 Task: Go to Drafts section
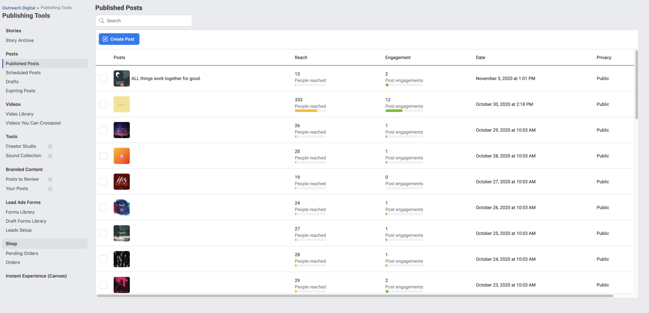pos(12,82)
